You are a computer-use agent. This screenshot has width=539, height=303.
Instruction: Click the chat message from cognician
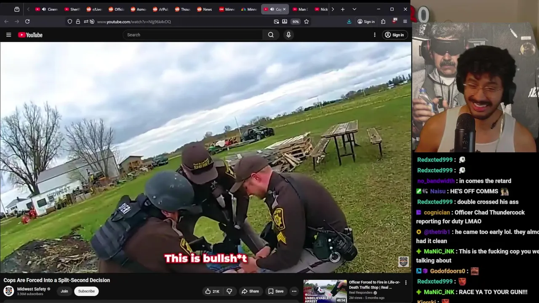tap(471, 217)
